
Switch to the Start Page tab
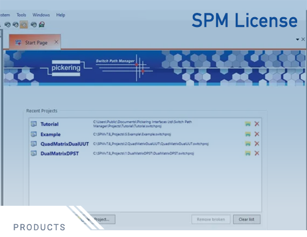click(35, 42)
